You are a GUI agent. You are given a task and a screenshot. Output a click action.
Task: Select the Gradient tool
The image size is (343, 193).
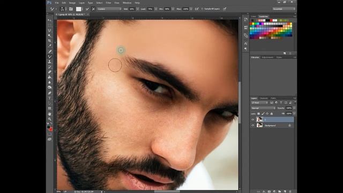pyautogui.click(x=50, y=77)
